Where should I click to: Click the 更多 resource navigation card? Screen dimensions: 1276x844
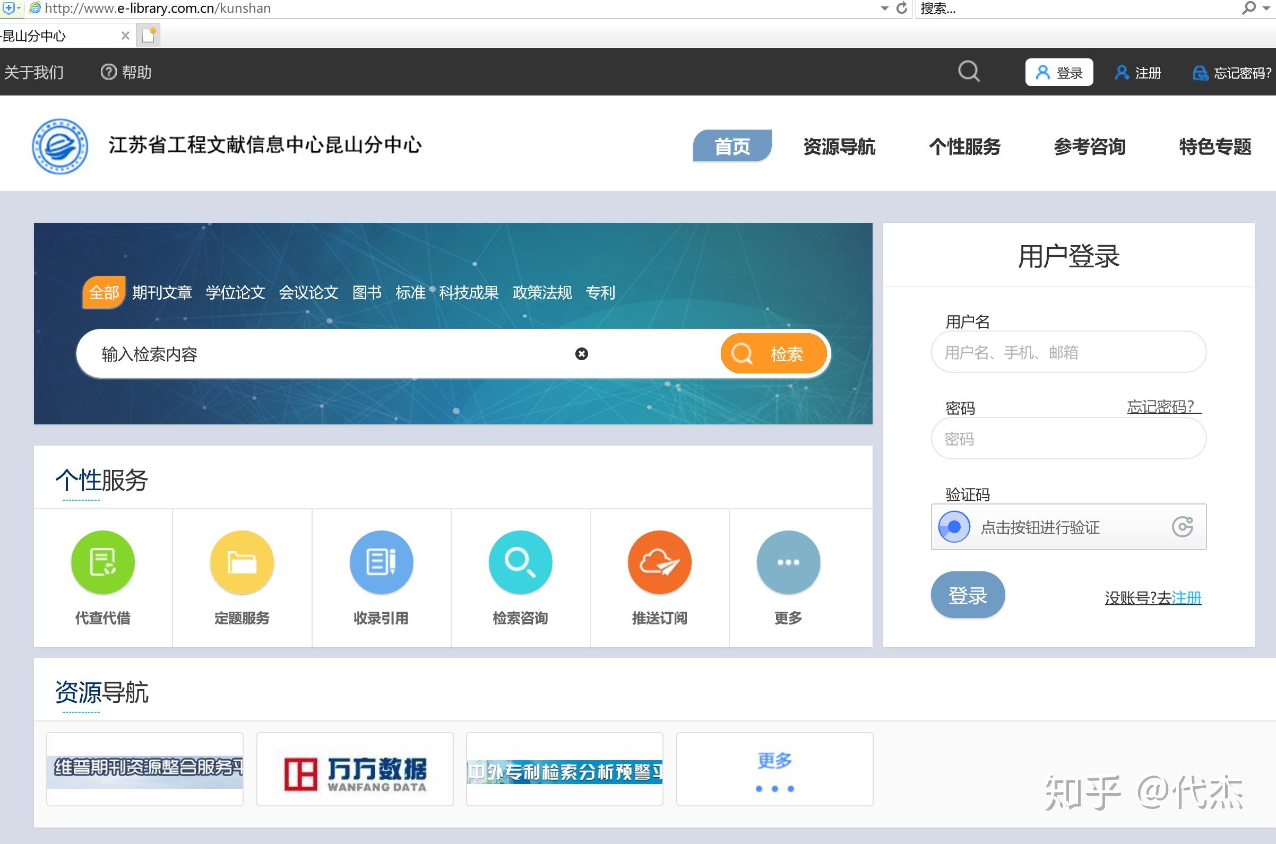(774, 769)
